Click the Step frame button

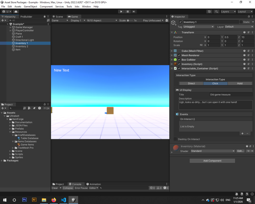[134, 11]
